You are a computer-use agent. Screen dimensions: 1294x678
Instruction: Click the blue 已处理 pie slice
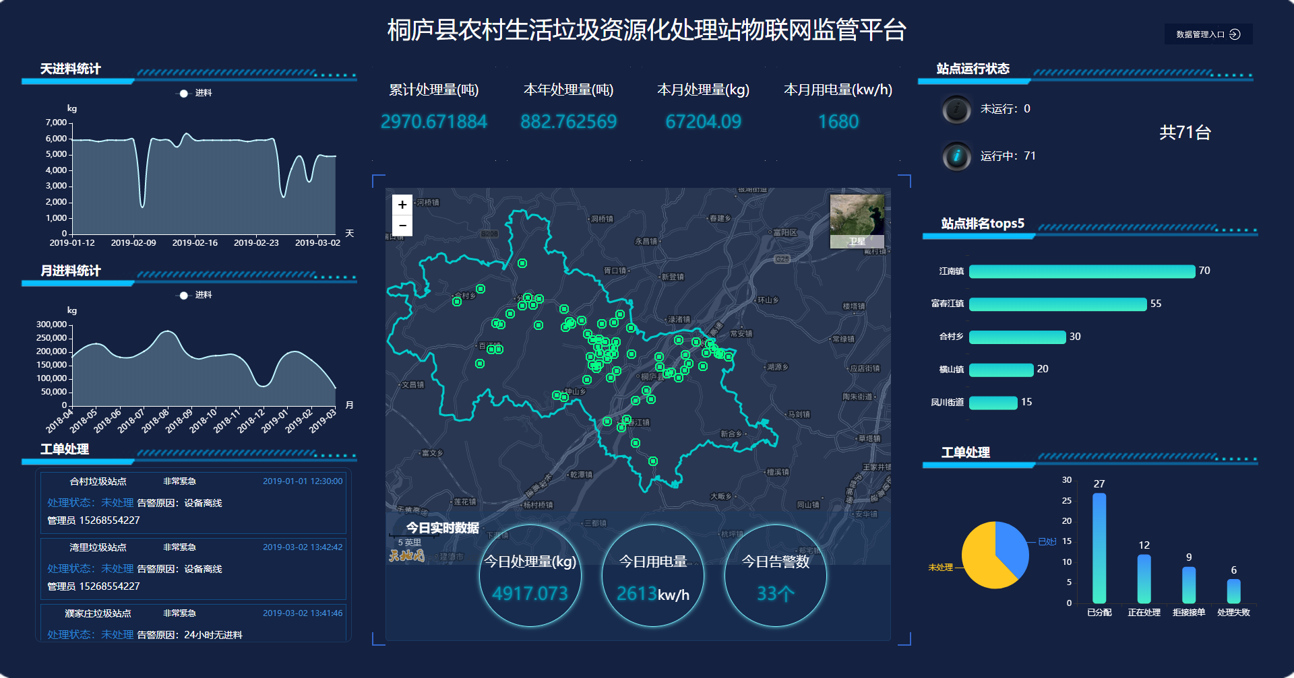coord(1013,549)
